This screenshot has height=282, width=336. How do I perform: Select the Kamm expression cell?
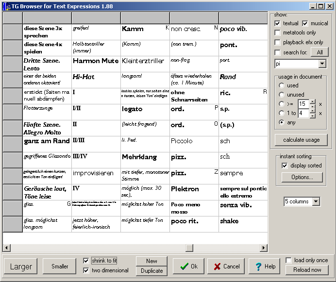(145, 32)
